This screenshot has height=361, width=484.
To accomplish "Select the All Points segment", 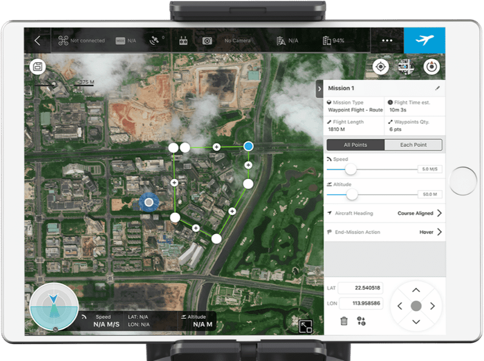I will click(355, 145).
